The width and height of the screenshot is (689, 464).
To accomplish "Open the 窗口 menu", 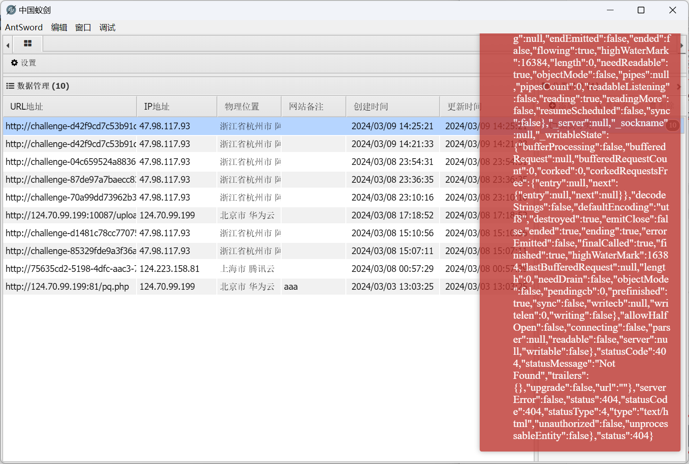I will coord(83,28).
